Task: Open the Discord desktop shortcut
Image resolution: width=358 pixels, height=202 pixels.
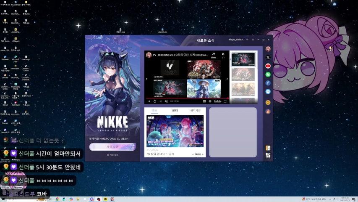Action: 5,122
